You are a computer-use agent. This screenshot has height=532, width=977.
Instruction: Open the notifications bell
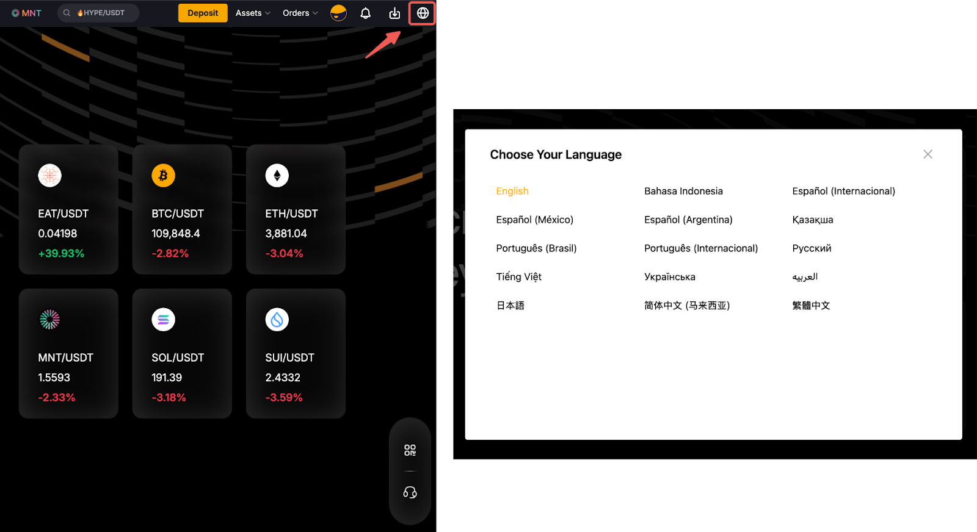pyautogui.click(x=365, y=13)
